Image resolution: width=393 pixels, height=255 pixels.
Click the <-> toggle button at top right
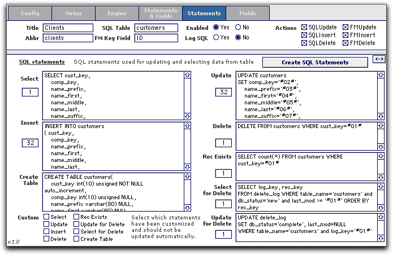379,59
